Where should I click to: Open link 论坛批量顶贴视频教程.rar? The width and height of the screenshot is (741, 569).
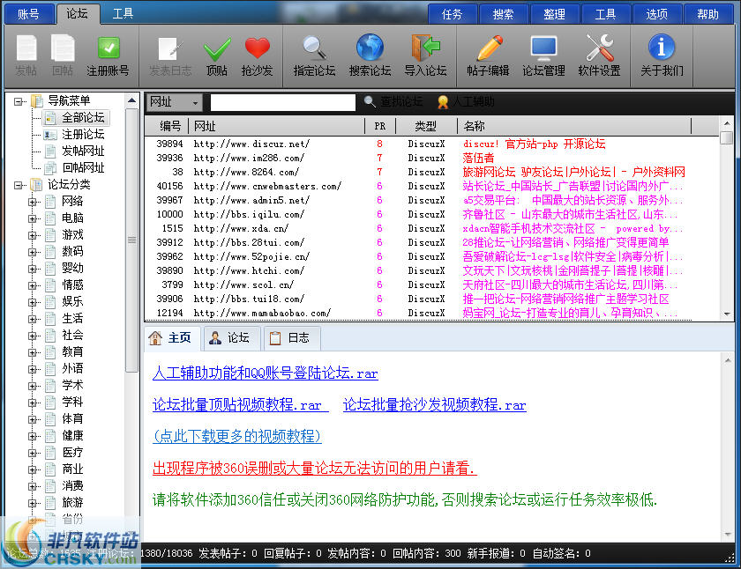[240, 405]
